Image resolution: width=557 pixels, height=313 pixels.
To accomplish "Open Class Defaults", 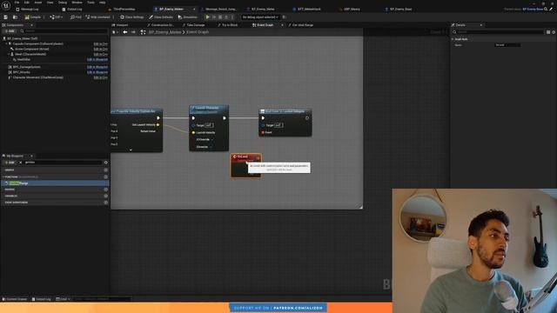I will tap(160, 17).
